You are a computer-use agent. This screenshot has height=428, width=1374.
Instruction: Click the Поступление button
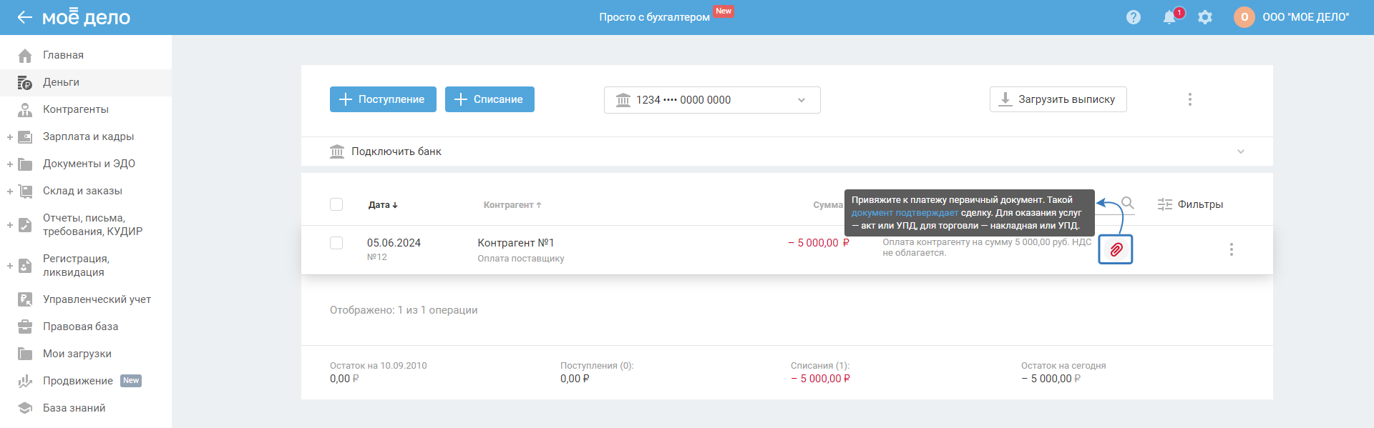coord(382,99)
